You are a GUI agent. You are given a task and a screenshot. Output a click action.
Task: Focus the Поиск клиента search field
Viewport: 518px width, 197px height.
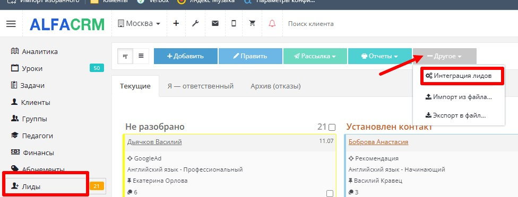311,24
